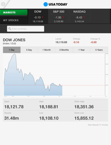Focus the symbol search field
This screenshot has width=111, height=145.
pos(25,29)
